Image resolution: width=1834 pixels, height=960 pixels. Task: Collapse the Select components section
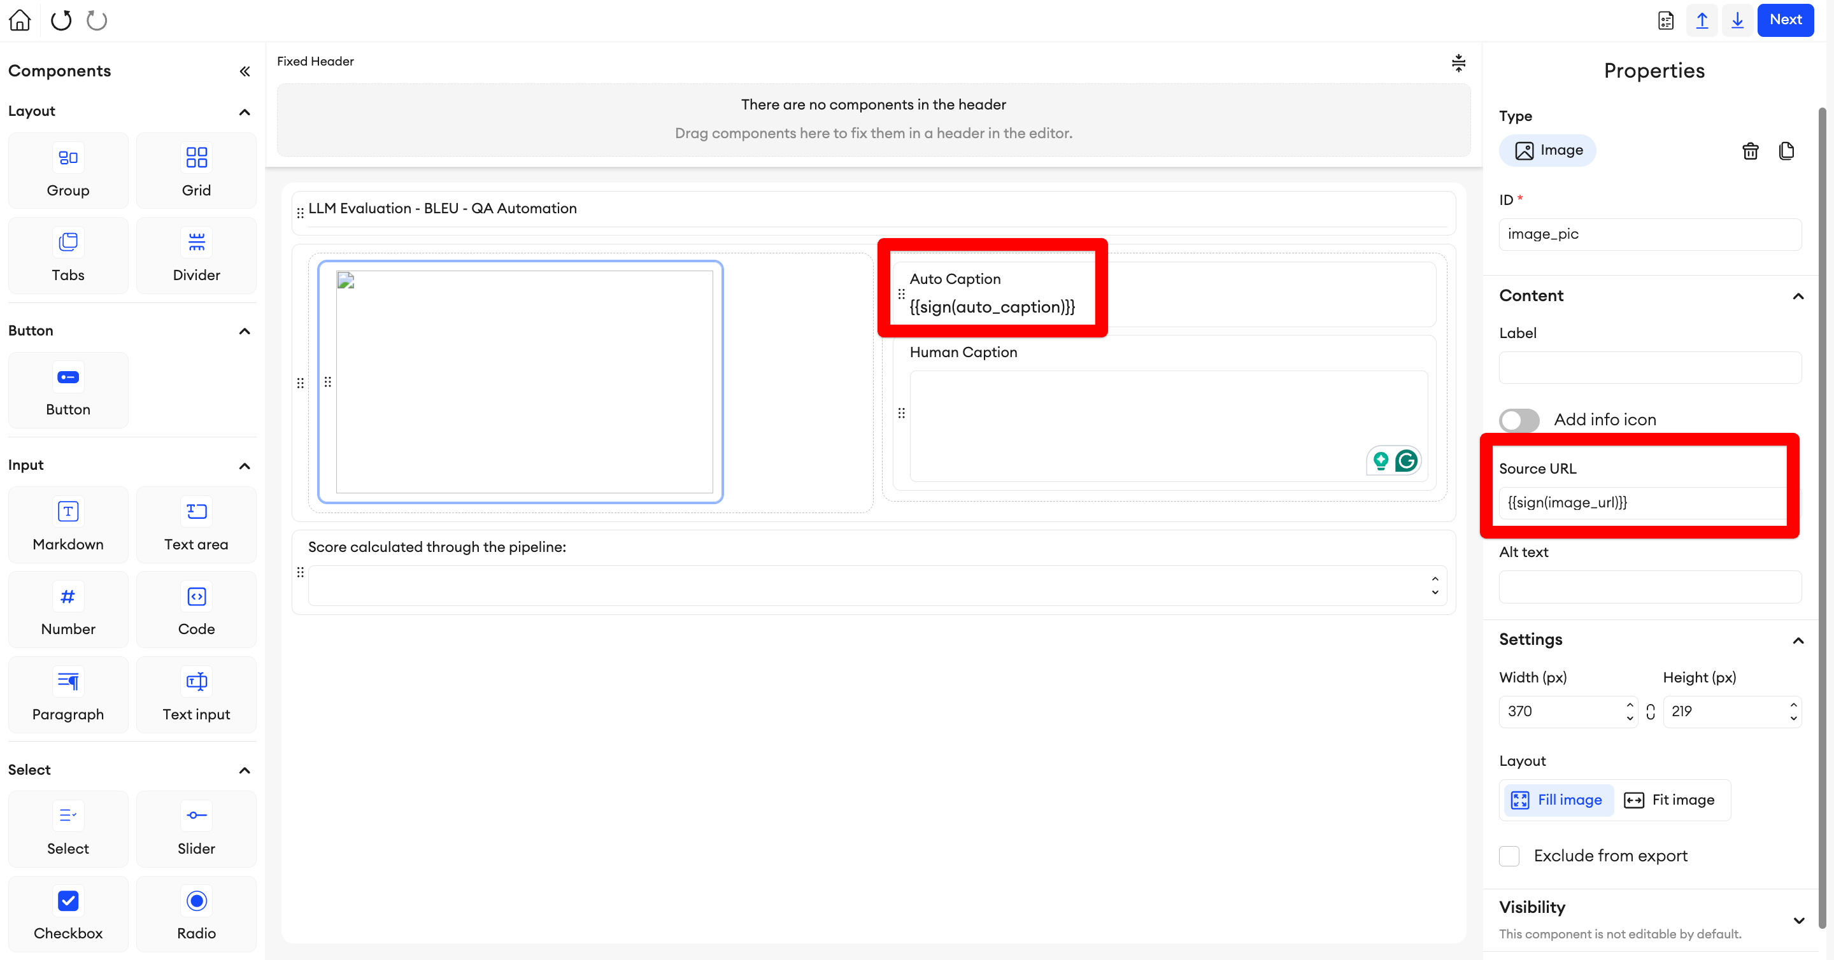pos(245,771)
